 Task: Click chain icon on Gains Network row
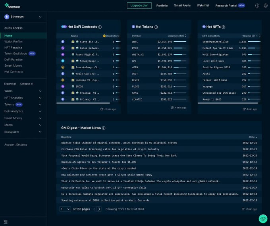[63, 48]
